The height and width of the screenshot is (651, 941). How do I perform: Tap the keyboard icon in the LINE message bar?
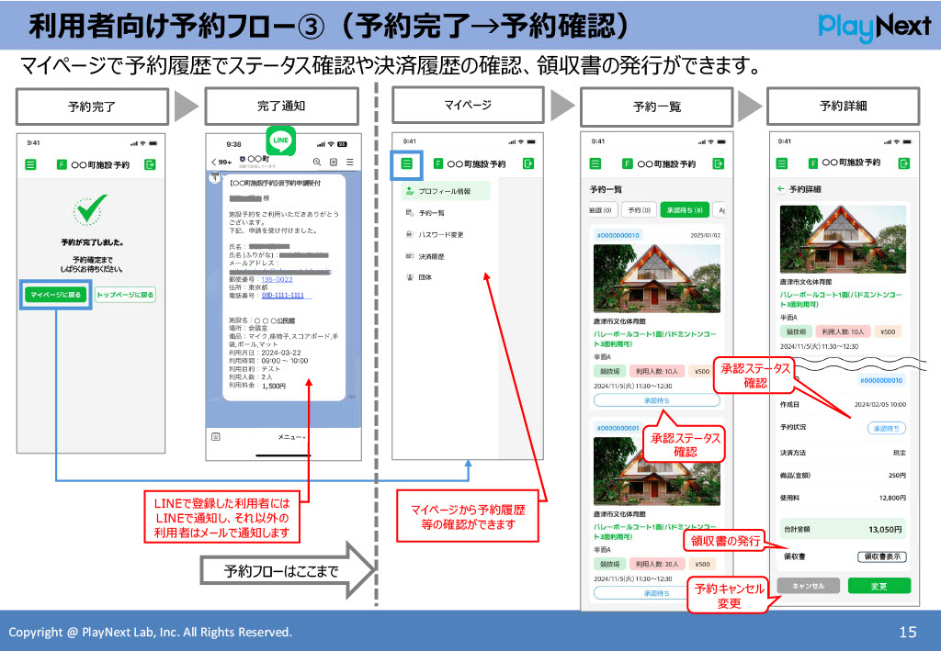coord(215,435)
